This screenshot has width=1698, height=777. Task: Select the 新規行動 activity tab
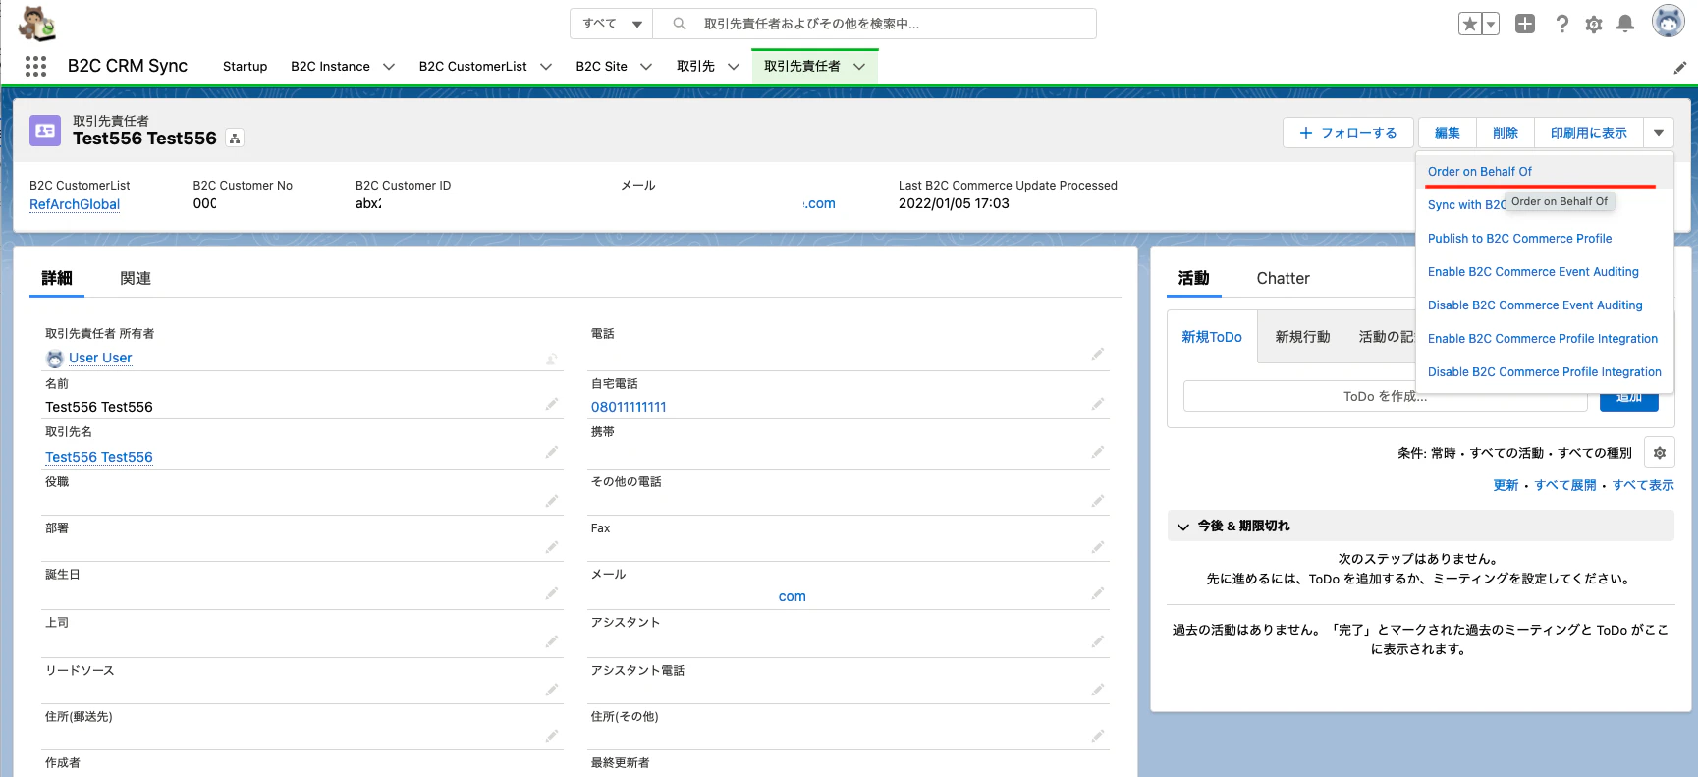1302,337
